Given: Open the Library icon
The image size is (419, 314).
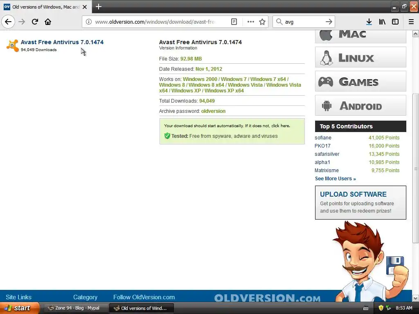Looking at the screenshot, I should click(382, 22).
